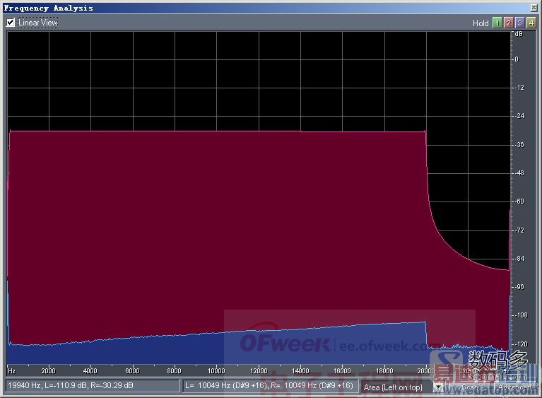Viewport: 542px width, 398px height.
Task: Click Hold button 3 (blue)
Action: point(519,23)
